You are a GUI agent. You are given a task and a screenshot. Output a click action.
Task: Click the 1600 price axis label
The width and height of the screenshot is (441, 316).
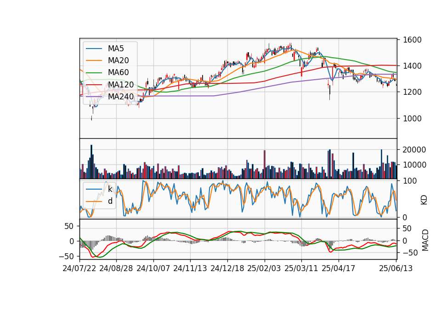point(413,40)
